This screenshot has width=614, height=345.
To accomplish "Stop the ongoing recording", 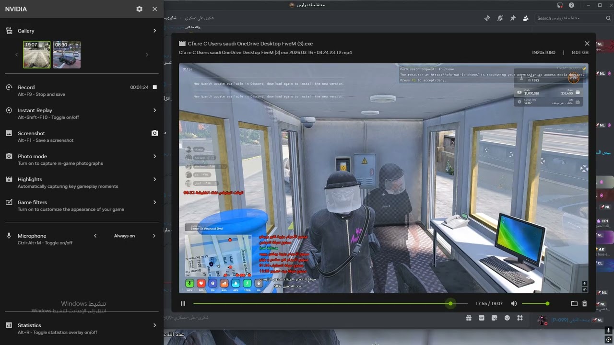I will point(154,87).
